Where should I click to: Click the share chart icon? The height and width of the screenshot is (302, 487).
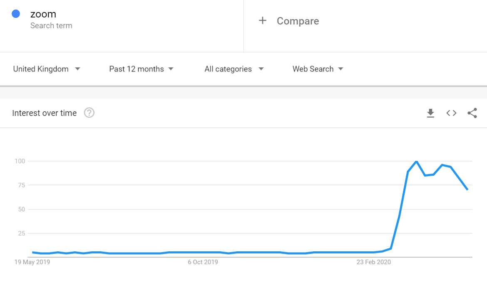pyautogui.click(x=472, y=113)
